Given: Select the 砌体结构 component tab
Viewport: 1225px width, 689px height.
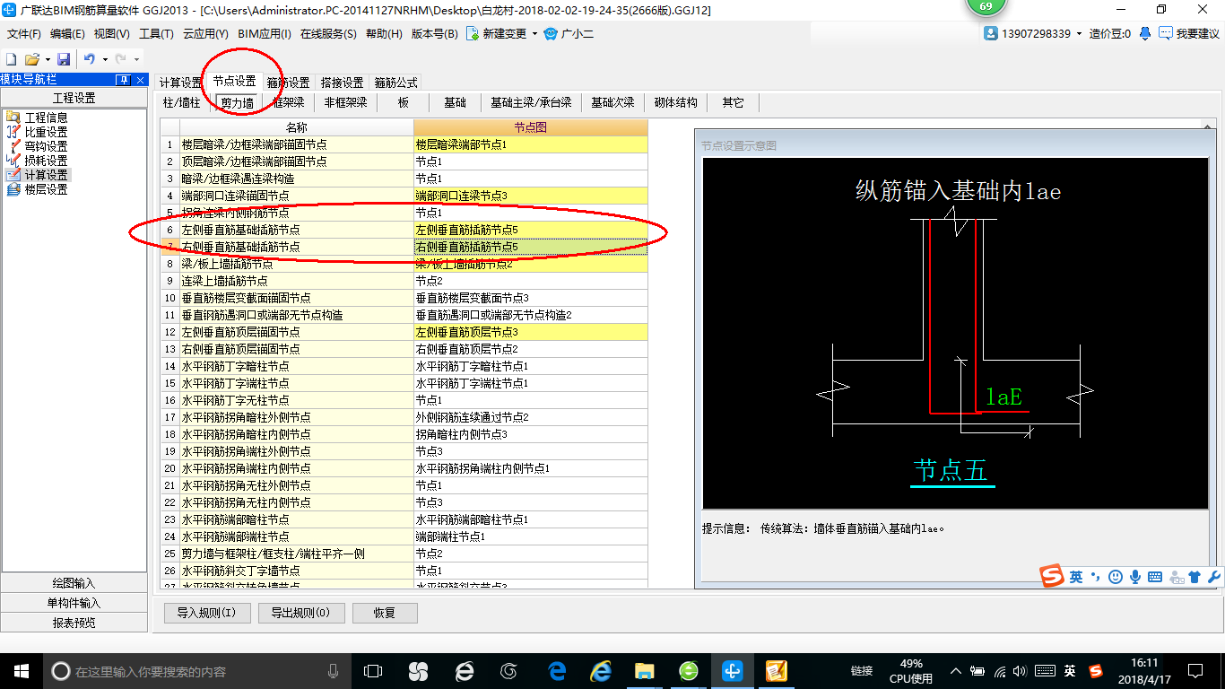Looking at the screenshot, I should tap(676, 102).
